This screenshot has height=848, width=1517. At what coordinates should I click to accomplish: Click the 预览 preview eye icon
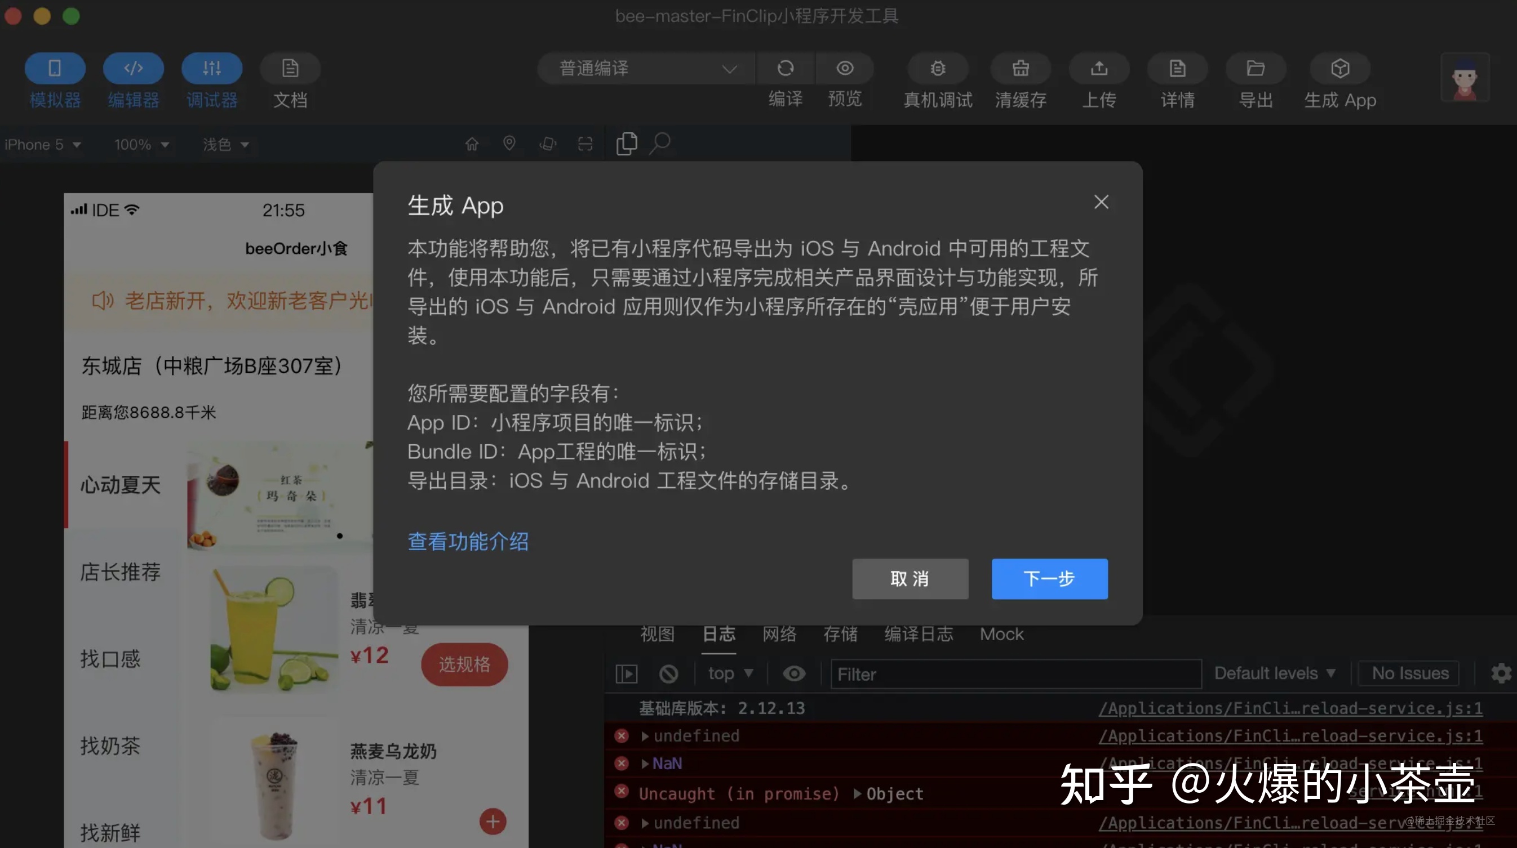click(x=845, y=69)
